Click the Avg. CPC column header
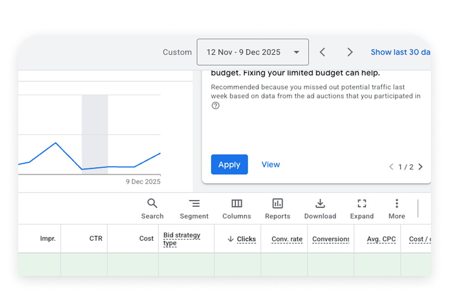The width and height of the screenshot is (451, 293). 381,239
